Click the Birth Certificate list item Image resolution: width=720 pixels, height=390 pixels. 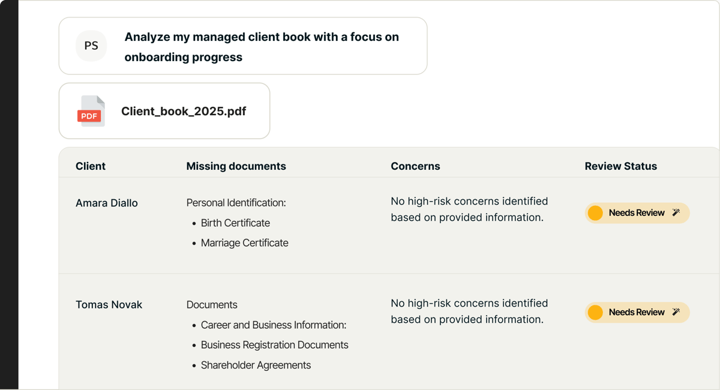click(235, 223)
